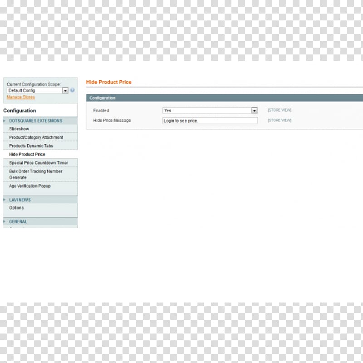Viewport: 363px width, 363px height.
Task: Collapse the GENERAL section
Action: click(40, 221)
